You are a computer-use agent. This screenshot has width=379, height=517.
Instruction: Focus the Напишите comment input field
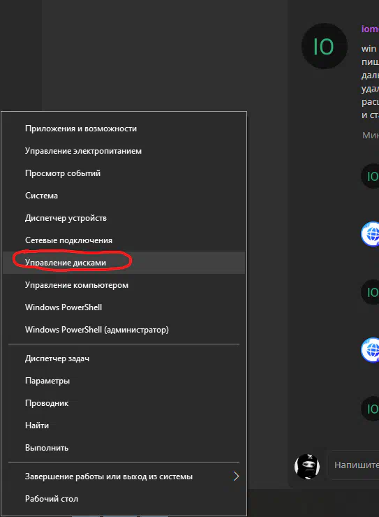(x=354, y=465)
